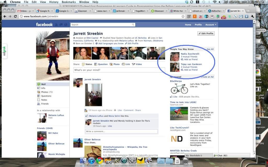Screen dimensions: 268x167
Task: Click See All people you may know
Action: pos(210,49)
